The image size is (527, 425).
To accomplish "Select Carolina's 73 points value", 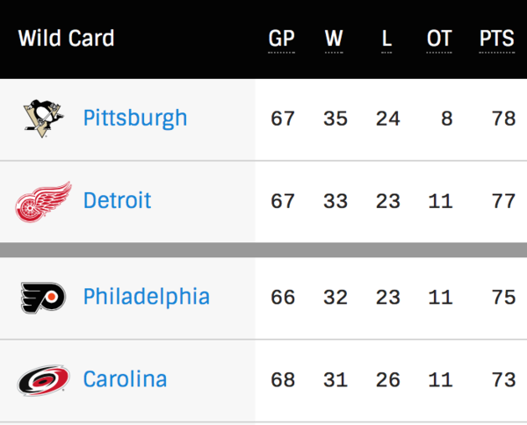I will pos(503,380).
